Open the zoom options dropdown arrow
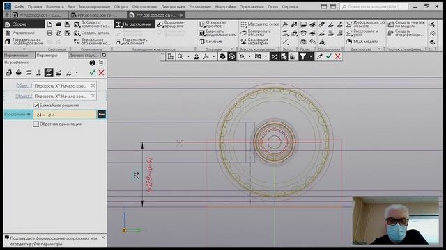 point(188,57)
